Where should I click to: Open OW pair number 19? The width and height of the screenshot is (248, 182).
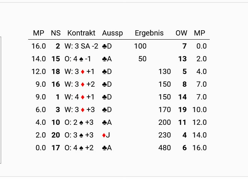[x=182, y=110]
